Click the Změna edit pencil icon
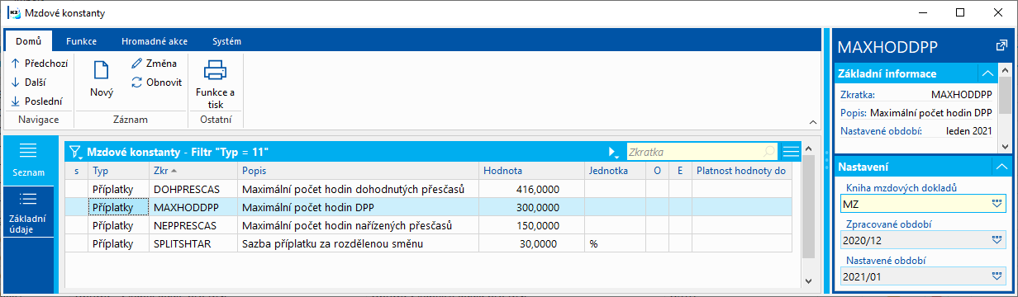The width and height of the screenshot is (1018, 297). (137, 63)
